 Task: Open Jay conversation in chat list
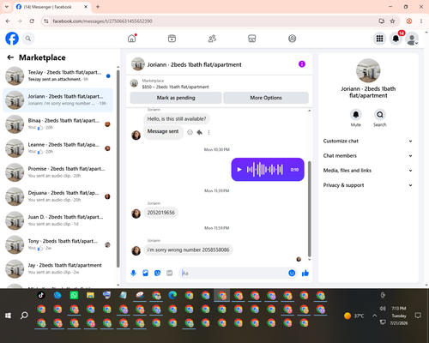click(57, 268)
